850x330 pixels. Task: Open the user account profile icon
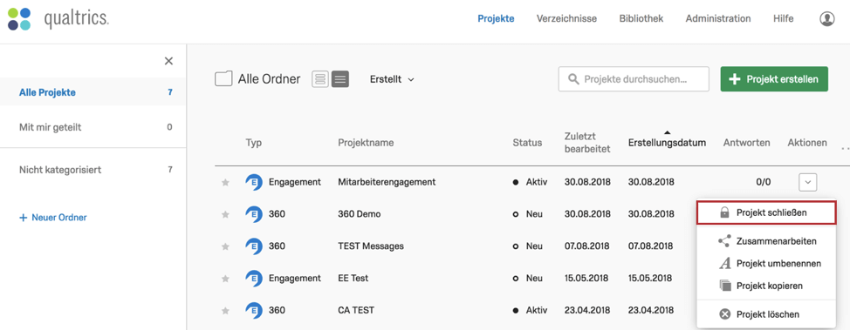[826, 19]
